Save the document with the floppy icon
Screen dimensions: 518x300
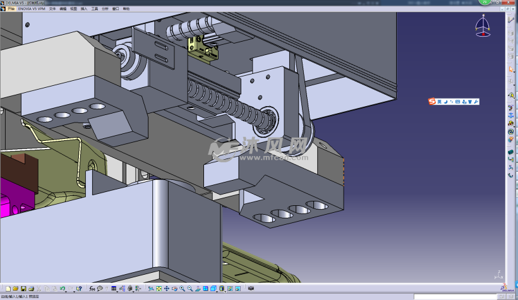pos(23,289)
